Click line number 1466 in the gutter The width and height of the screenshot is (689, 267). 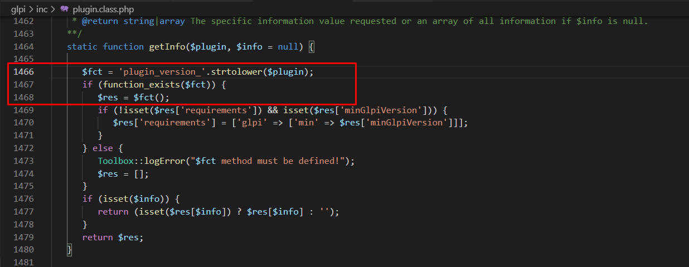point(23,72)
